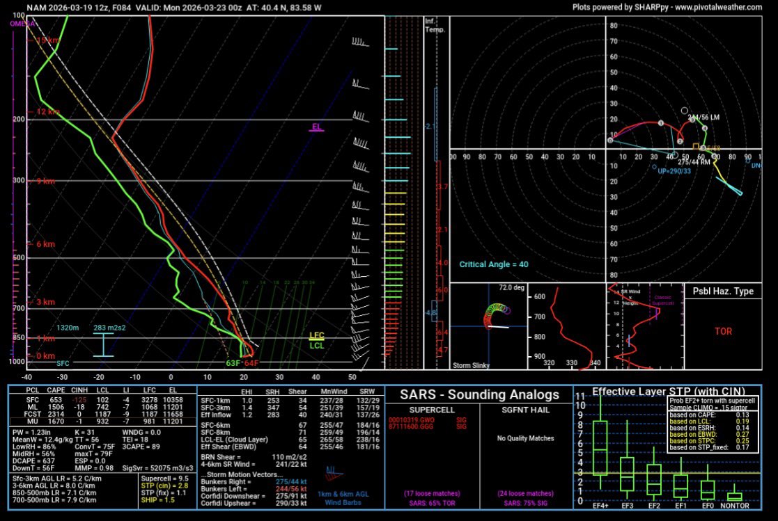Image resolution: width=778 pixels, height=521 pixels.
Task: Select the 12 km height label
Action: (47, 112)
